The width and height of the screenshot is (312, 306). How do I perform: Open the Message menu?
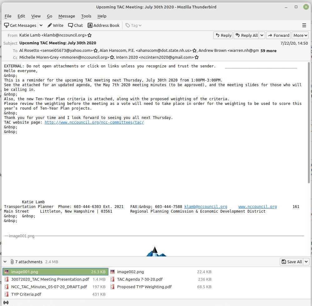click(67, 16)
